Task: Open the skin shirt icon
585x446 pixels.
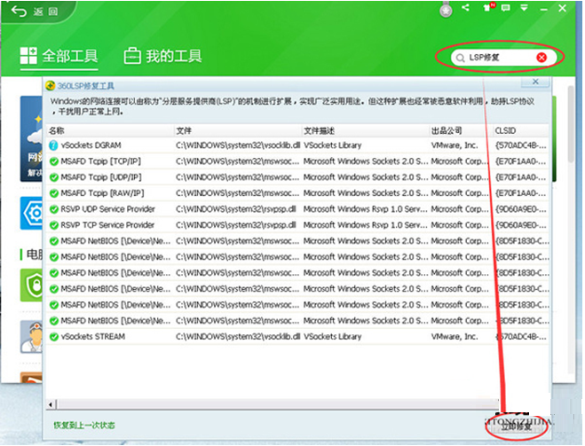Action: coord(488,7)
